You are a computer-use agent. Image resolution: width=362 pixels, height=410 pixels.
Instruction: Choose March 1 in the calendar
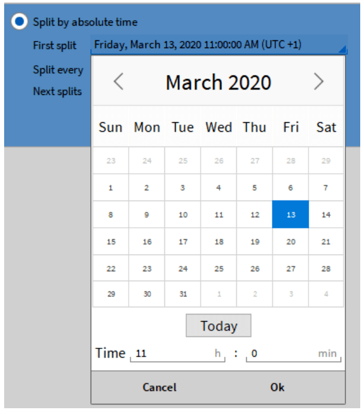coord(110,188)
